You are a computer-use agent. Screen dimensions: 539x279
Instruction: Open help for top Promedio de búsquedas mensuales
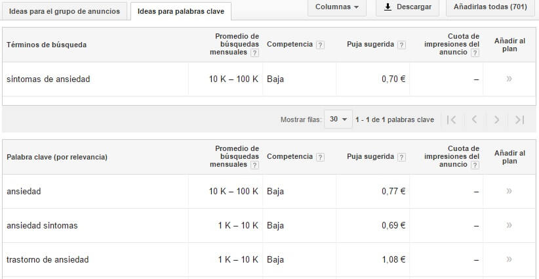(254, 53)
